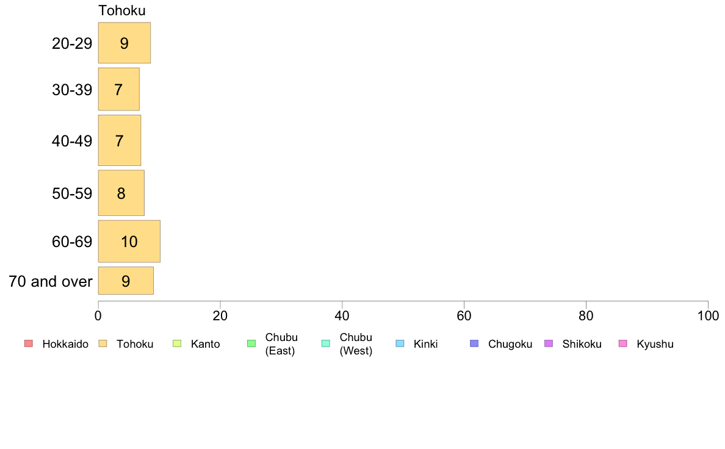Click the Kyushu pink legend swatch
The width and height of the screenshot is (725, 449).
point(623,343)
